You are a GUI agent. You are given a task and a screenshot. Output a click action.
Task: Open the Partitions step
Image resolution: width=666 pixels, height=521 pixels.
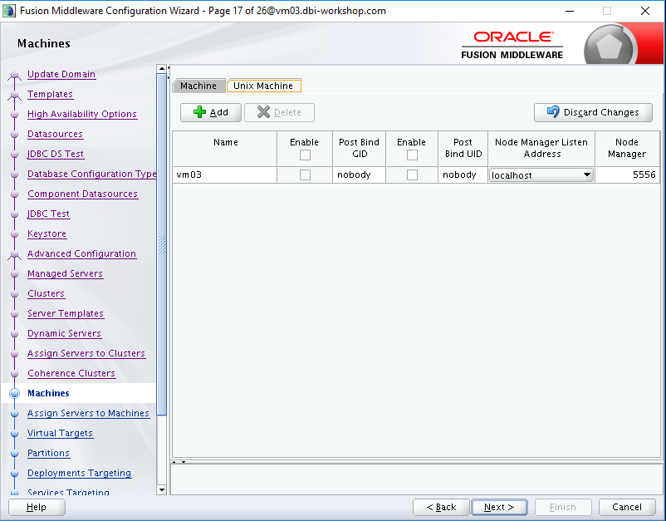coord(48,453)
